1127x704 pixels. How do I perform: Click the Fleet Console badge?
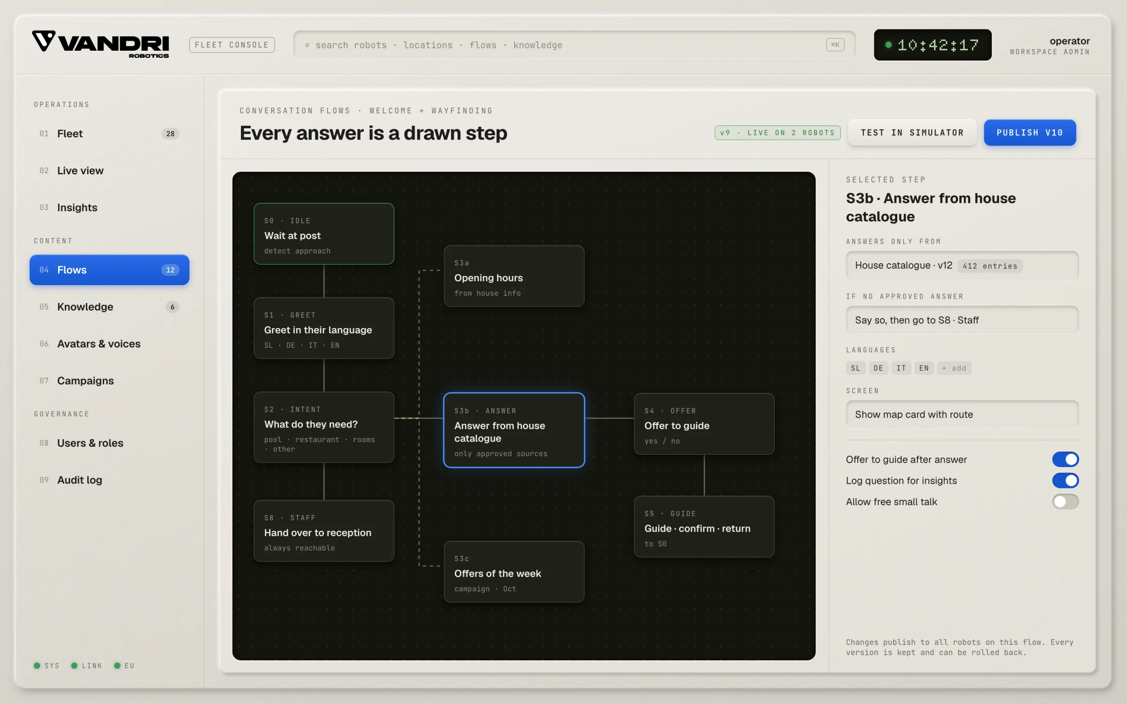[232, 45]
